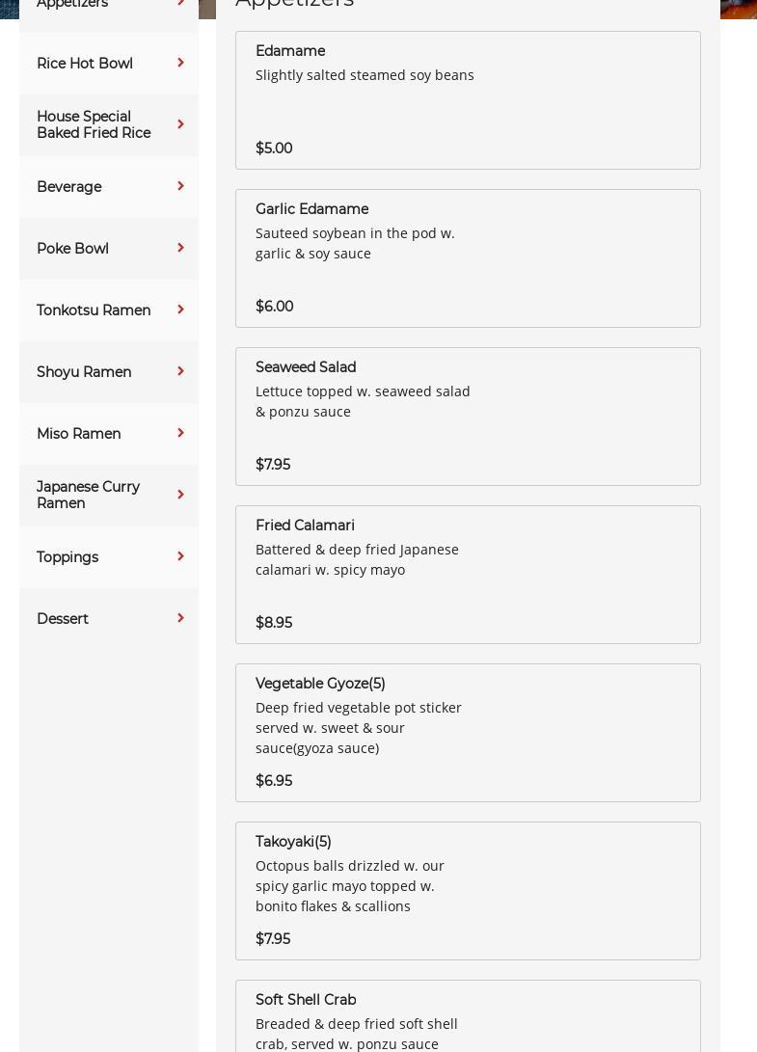The width and height of the screenshot is (757, 1052).
Task: Click the arrow icon next to Miso Ramen
Action: tap(180, 433)
